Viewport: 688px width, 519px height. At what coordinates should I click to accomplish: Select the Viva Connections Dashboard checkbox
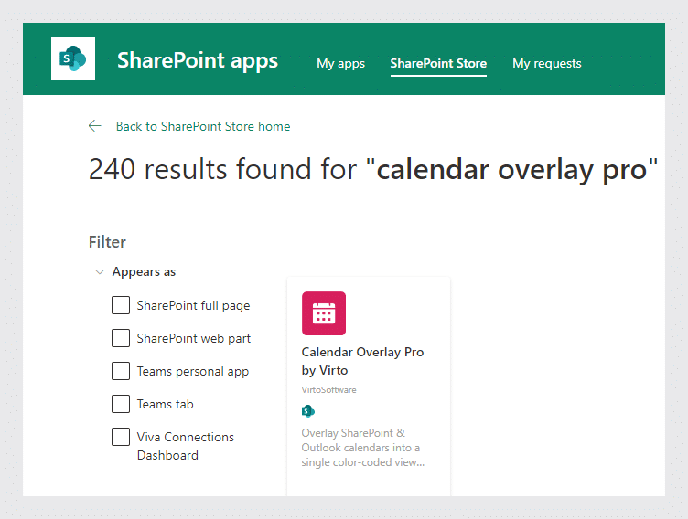pyautogui.click(x=121, y=437)
